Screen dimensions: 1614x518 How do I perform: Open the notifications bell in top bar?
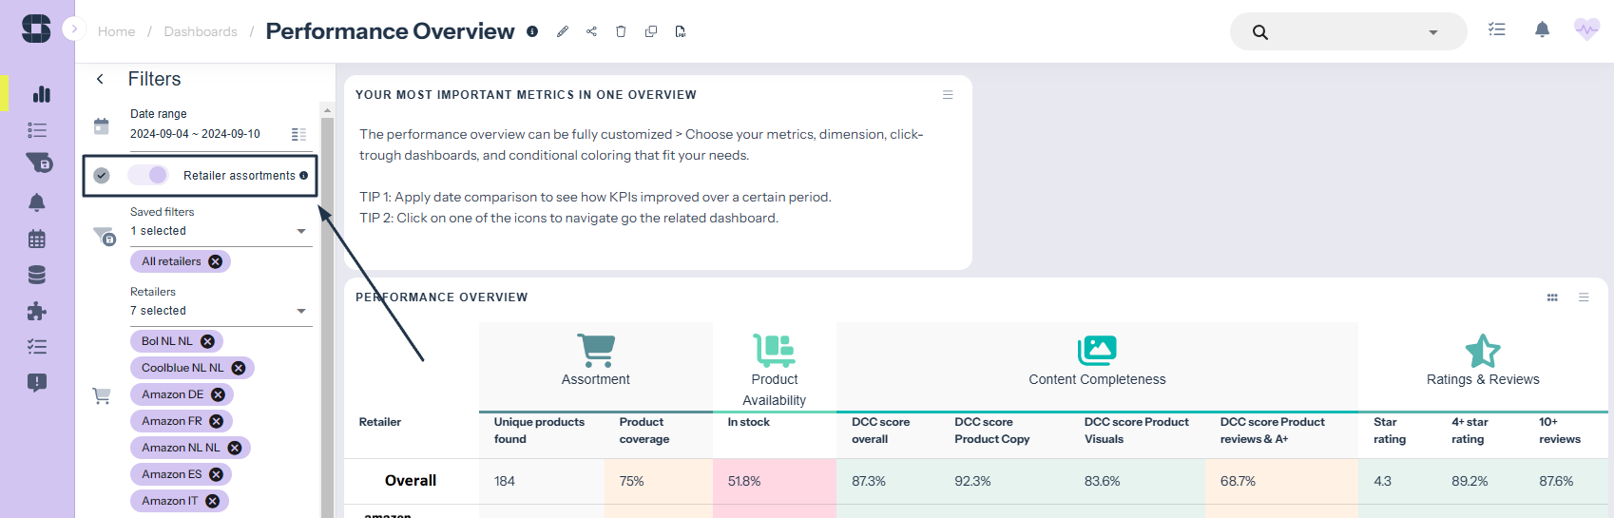1542,30
